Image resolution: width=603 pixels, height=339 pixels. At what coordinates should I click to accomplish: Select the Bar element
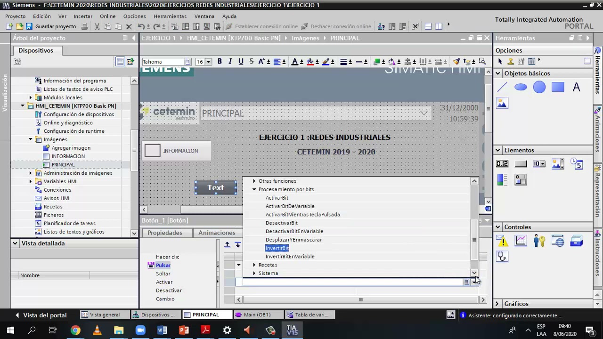[x=502, y=180]
